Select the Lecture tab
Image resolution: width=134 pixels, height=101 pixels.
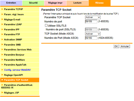pos(77,3)
